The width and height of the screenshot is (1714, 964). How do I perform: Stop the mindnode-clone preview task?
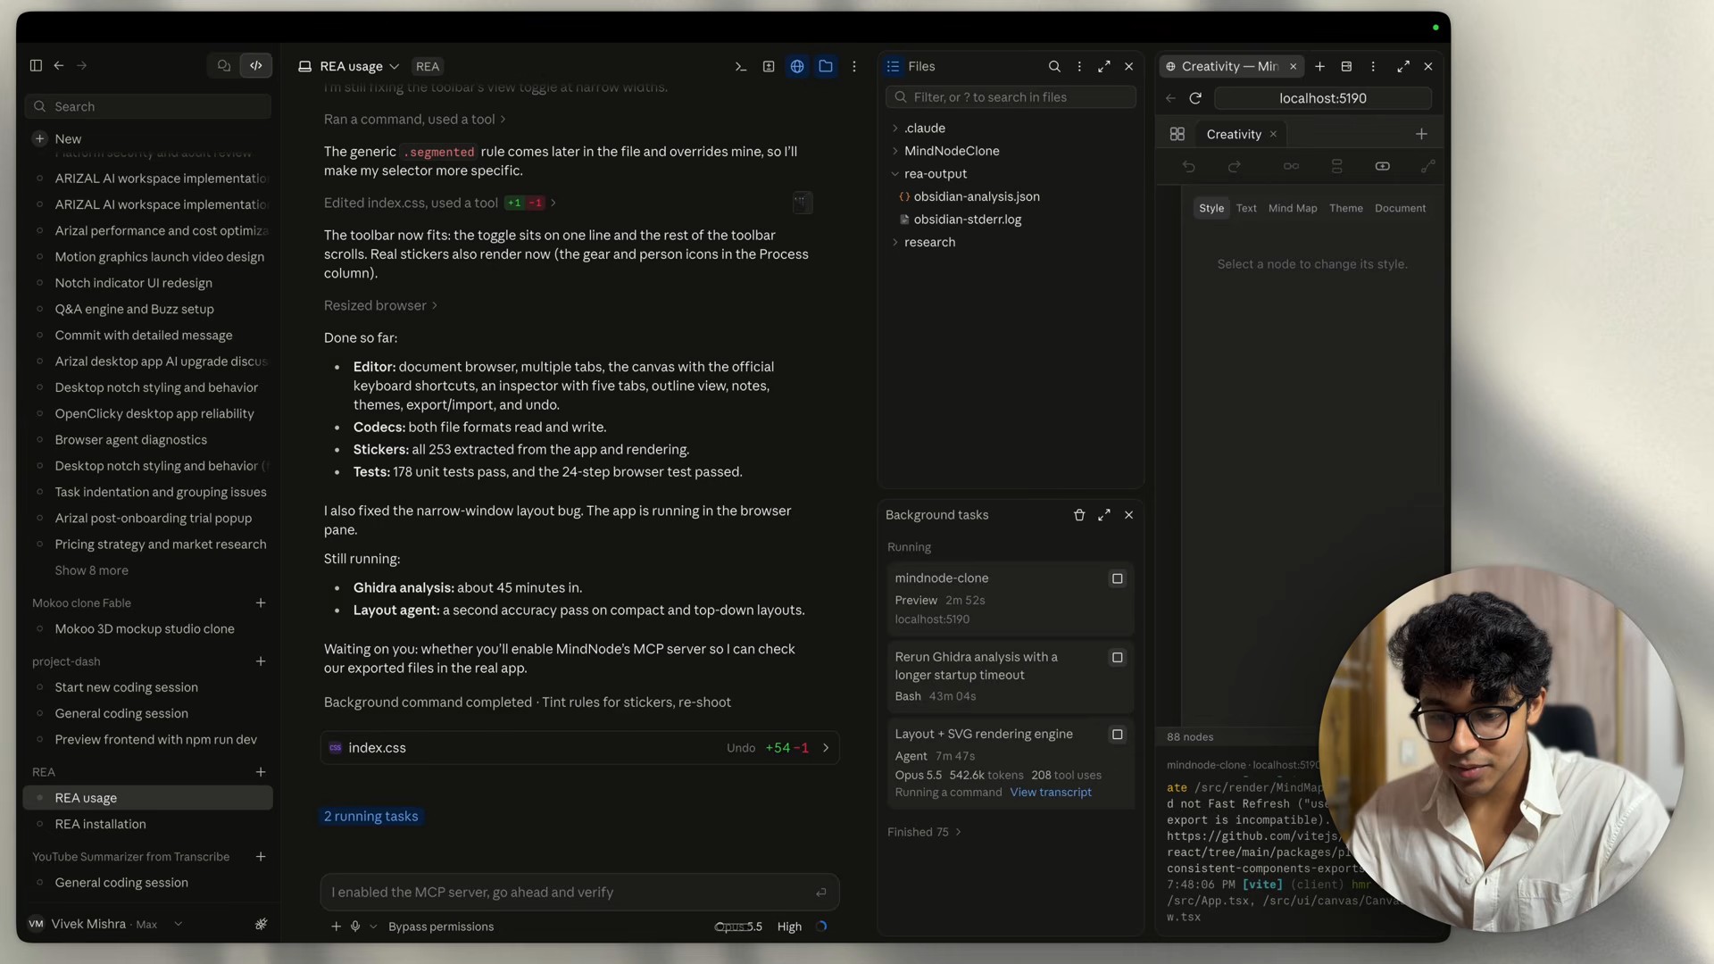coord(1117,578)
